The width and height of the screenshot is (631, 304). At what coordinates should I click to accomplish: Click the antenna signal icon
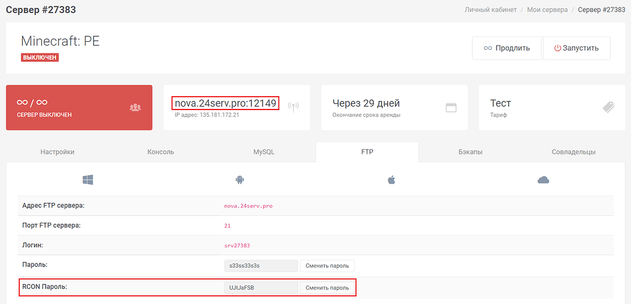pyautogui.click(x=293, y=107)
